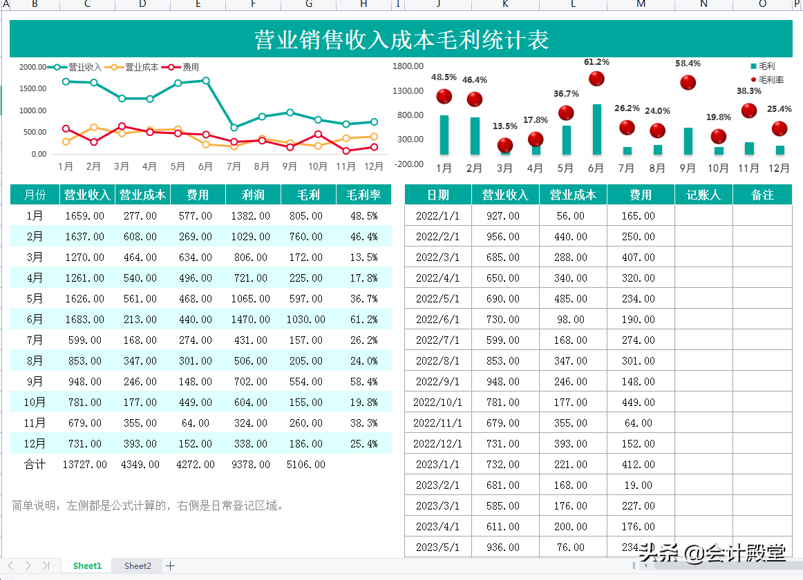Click the 61.2% red sphere data point
Viewport: 803px width, 580px height.
pyautogui.click(x=596, y=79)
